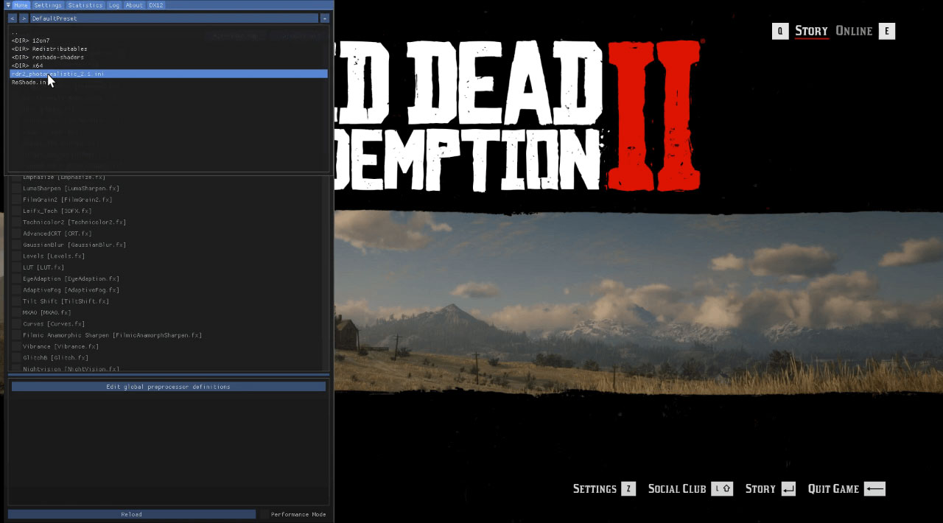Image resolution: width=943 pixels, height=523 pixels.
Task: Click the Social Club shift key icon
Action: (722, 489)
